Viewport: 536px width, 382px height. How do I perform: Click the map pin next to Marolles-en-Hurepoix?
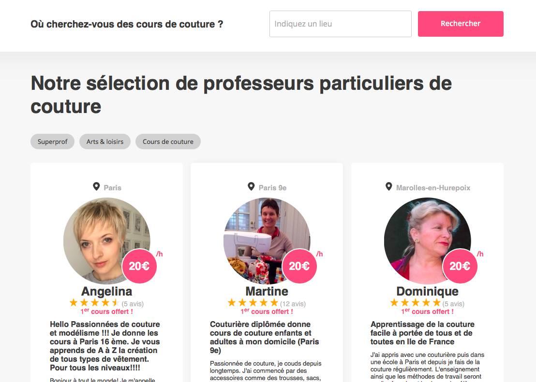pos(388,186)
